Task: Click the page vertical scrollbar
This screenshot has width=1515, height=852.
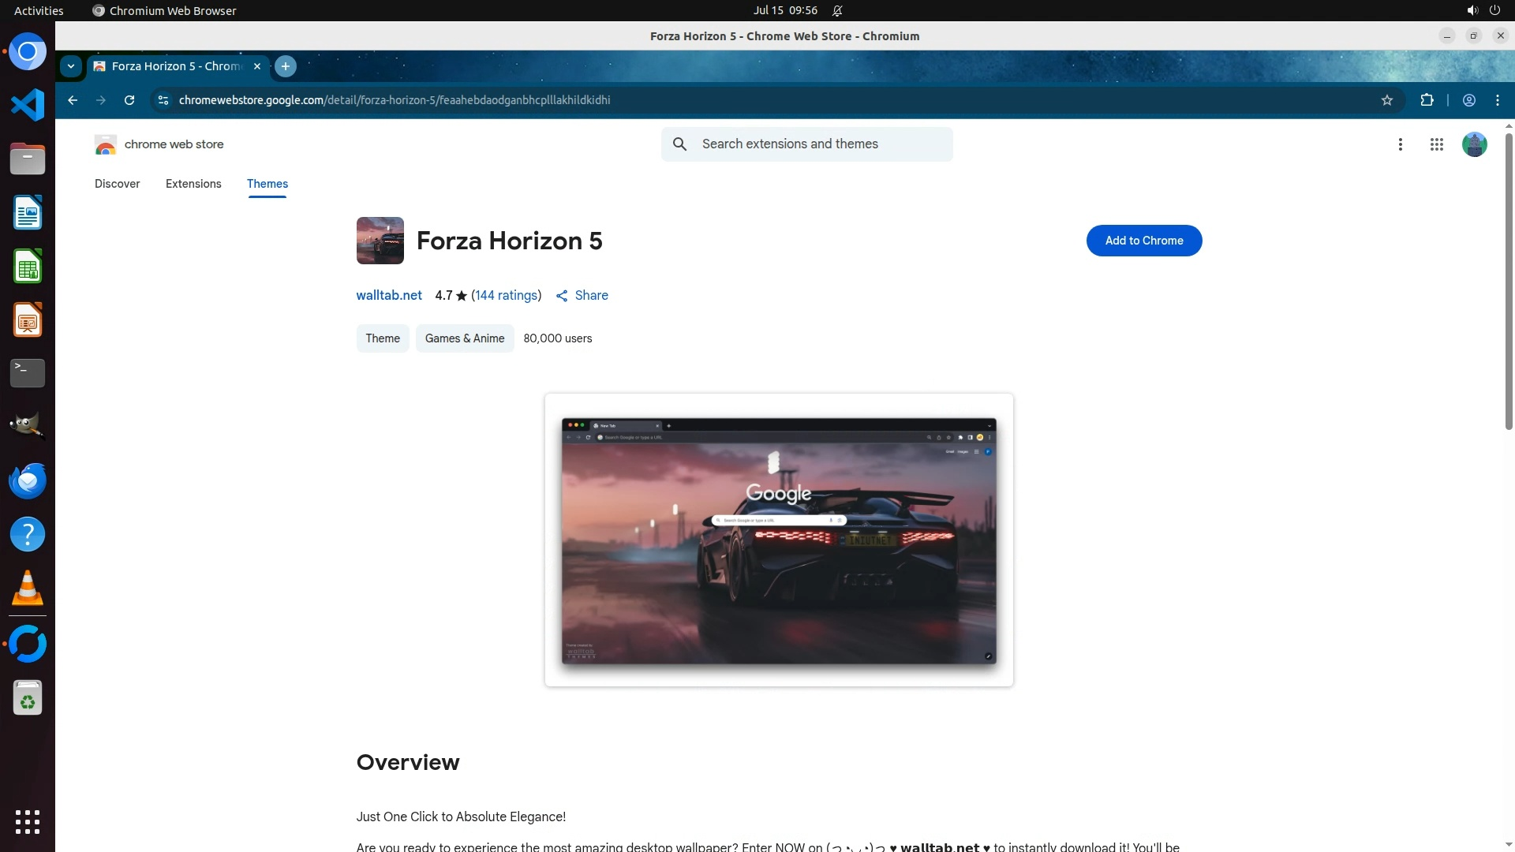Action: coord(1509,281)
